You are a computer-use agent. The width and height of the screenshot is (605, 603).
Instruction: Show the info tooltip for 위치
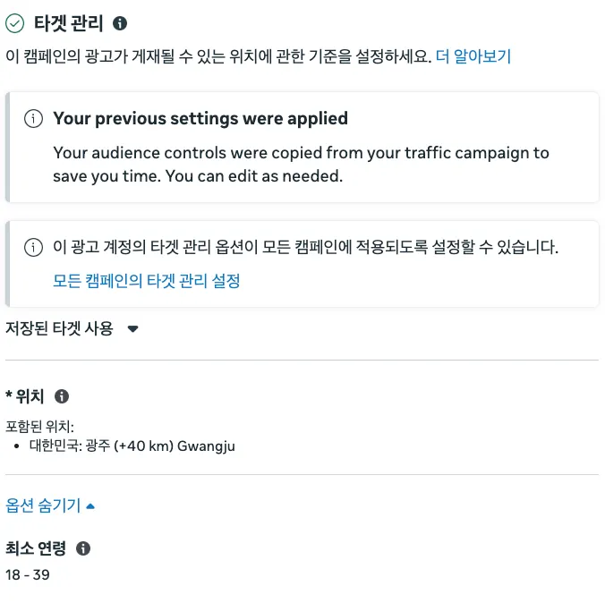point(62,396)
